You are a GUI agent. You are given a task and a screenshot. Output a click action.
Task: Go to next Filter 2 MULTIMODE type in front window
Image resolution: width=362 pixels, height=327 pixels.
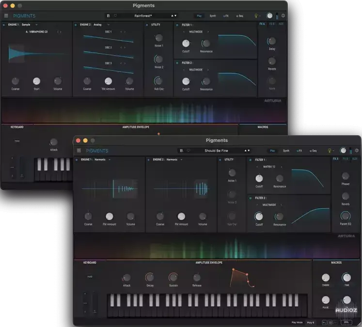282,205
